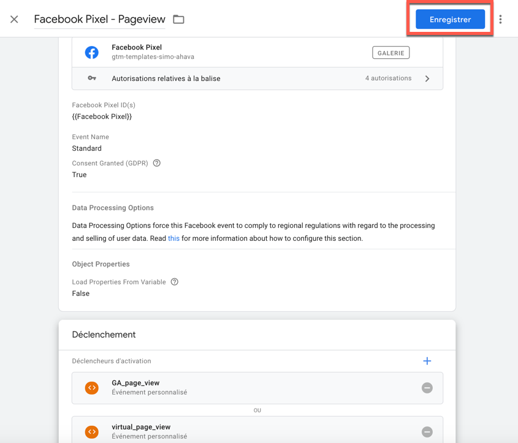The image size is (518, 443).
Task: Click the Facebook Pixel logo icon
Action: (x=92, y=53)
